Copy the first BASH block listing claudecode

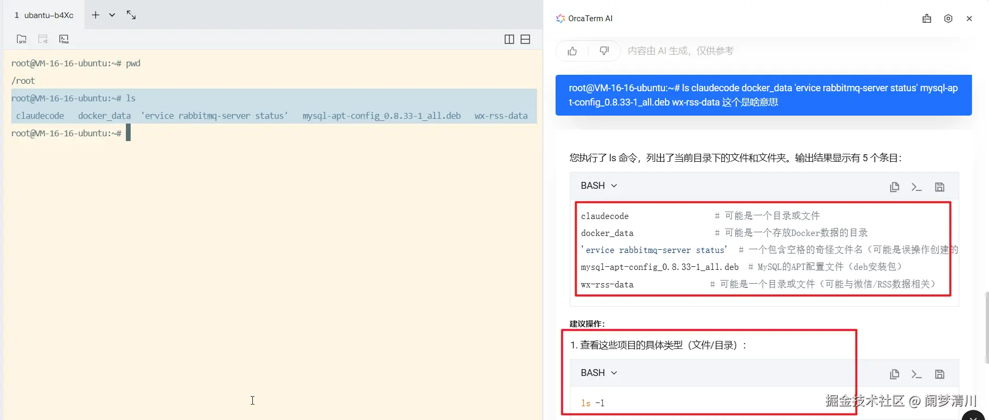pos(894,187)
